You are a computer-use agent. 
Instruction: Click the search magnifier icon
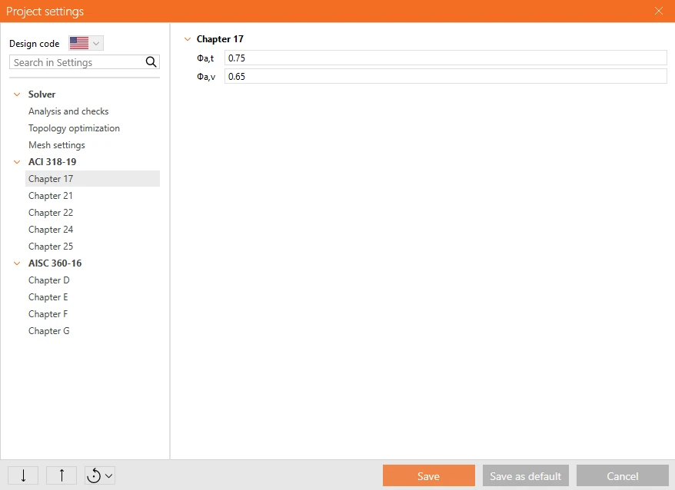point(151,62)
